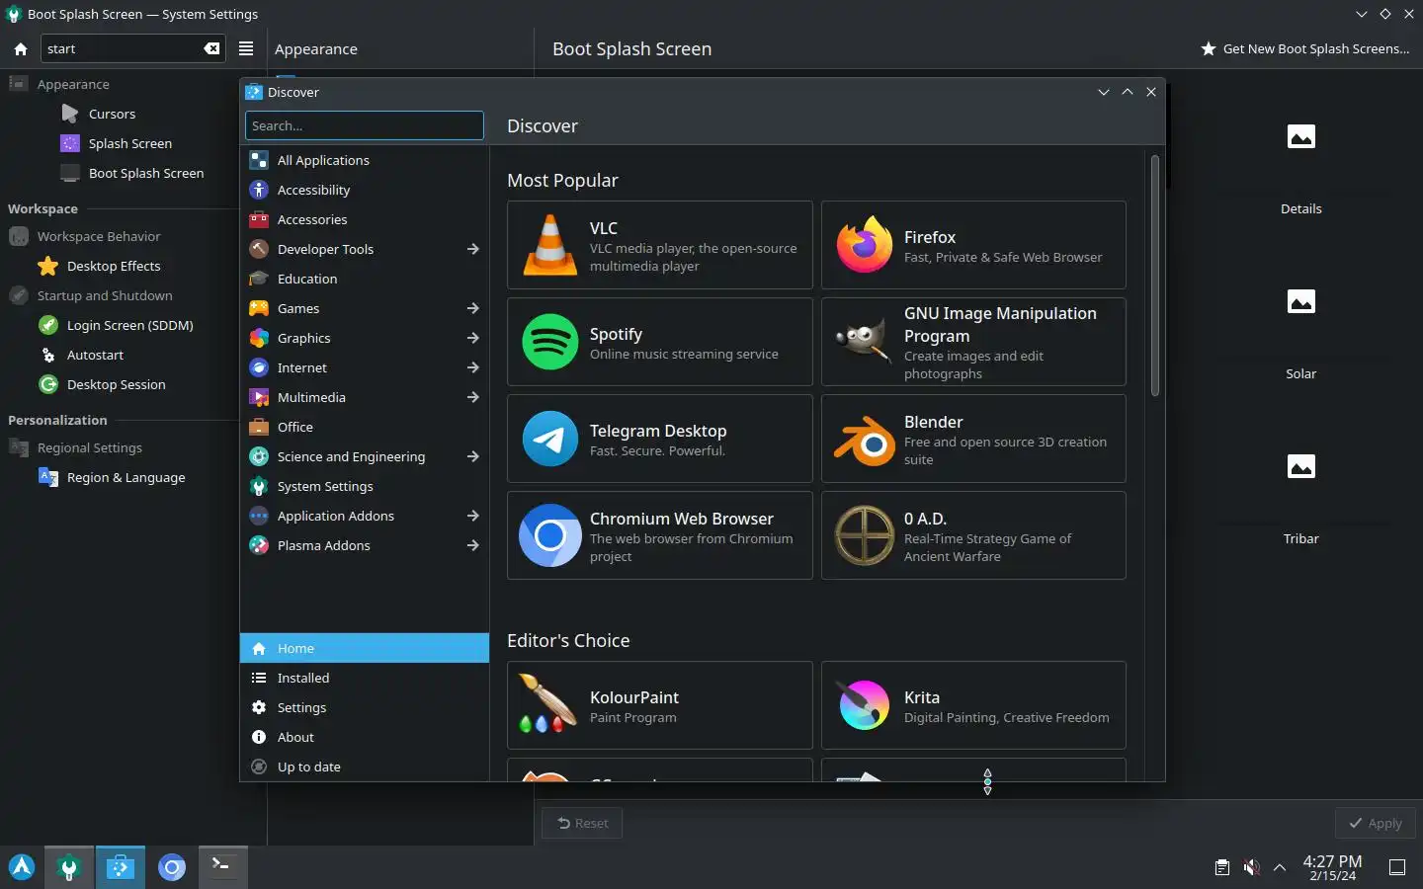The width and height of the screenshot is (1423, 889).
Task: Click the Discover taskbar icon
Action: pyautogui.click(x=121, y=867)
